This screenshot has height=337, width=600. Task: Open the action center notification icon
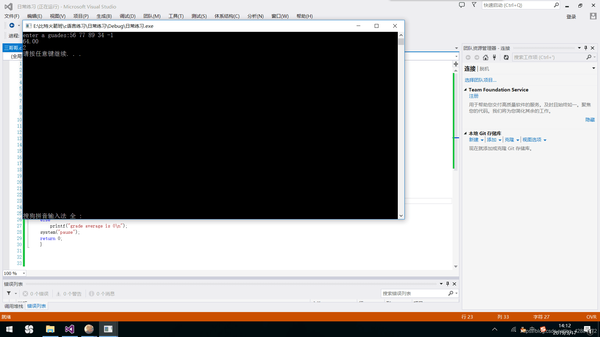587,329
